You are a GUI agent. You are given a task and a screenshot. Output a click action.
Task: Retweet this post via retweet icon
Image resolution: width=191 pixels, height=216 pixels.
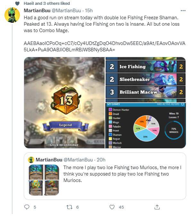coord(69,207)
